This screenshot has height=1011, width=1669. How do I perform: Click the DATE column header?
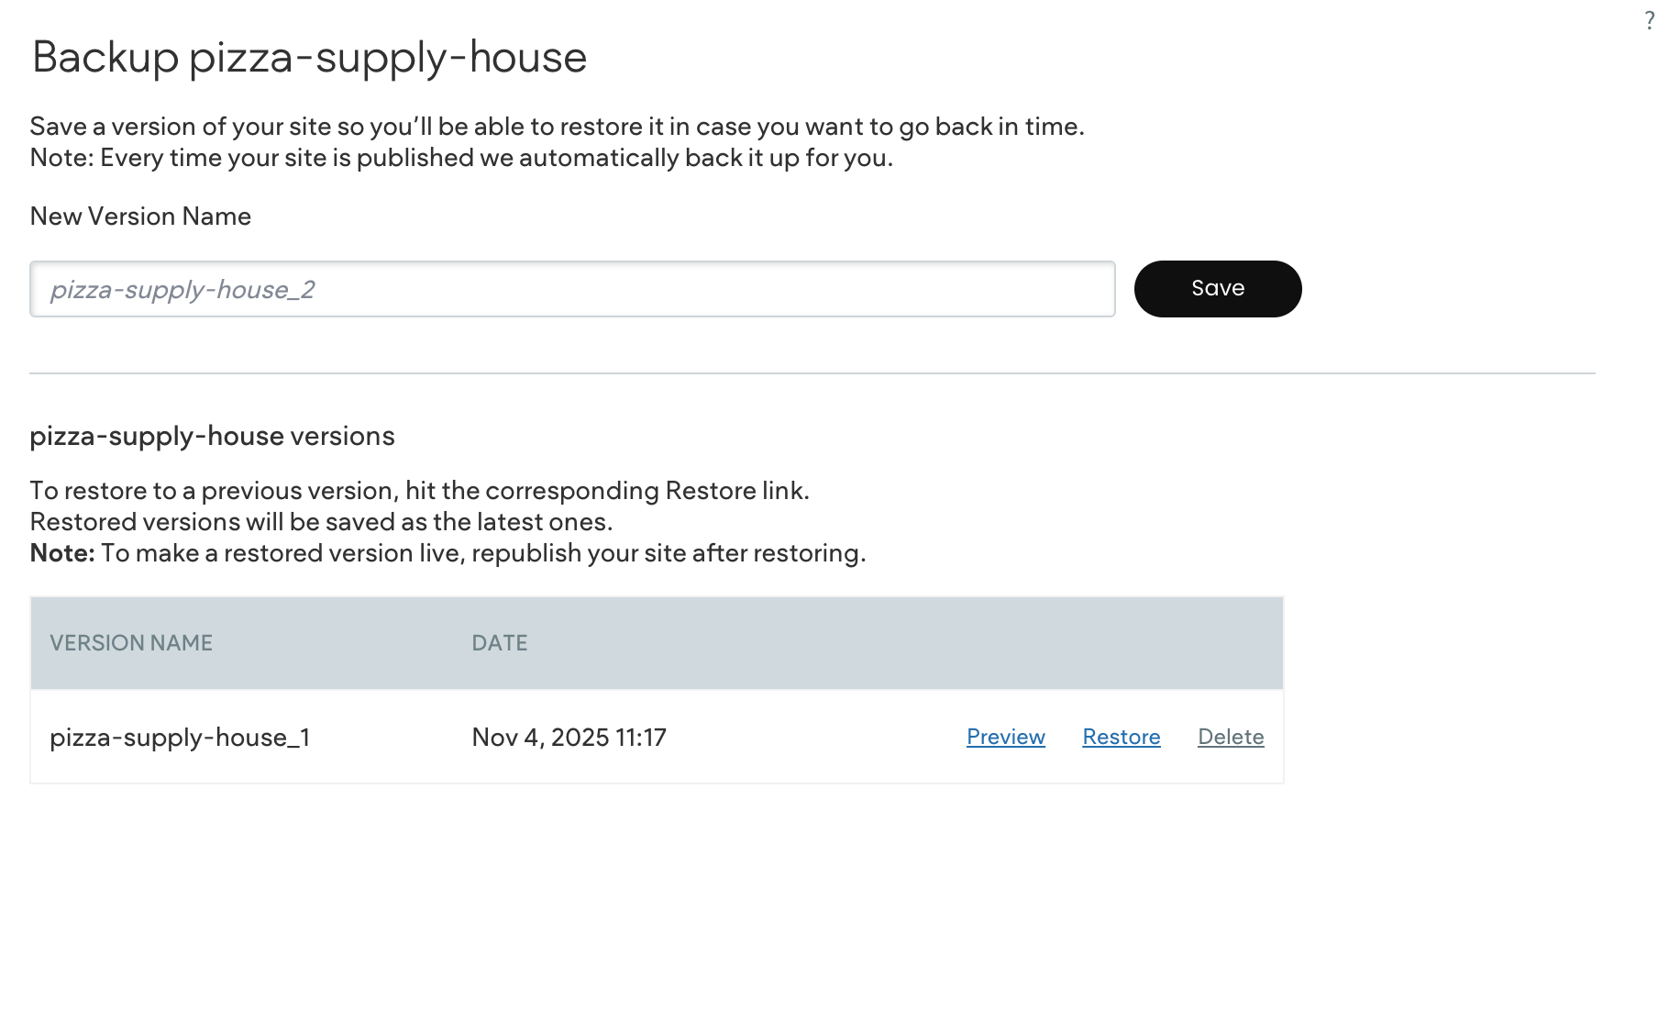coord(499,643)
